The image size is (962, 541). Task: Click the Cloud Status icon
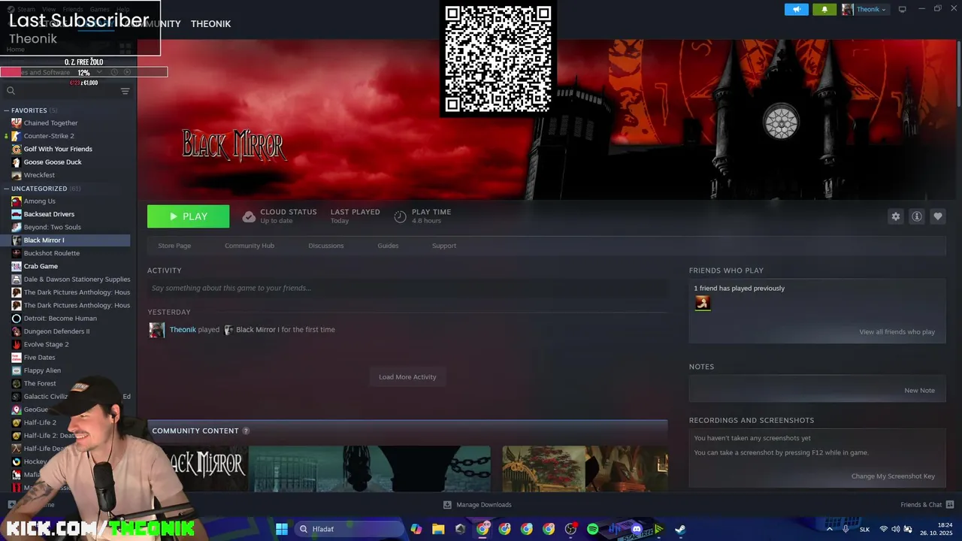[x=249, y=216]
